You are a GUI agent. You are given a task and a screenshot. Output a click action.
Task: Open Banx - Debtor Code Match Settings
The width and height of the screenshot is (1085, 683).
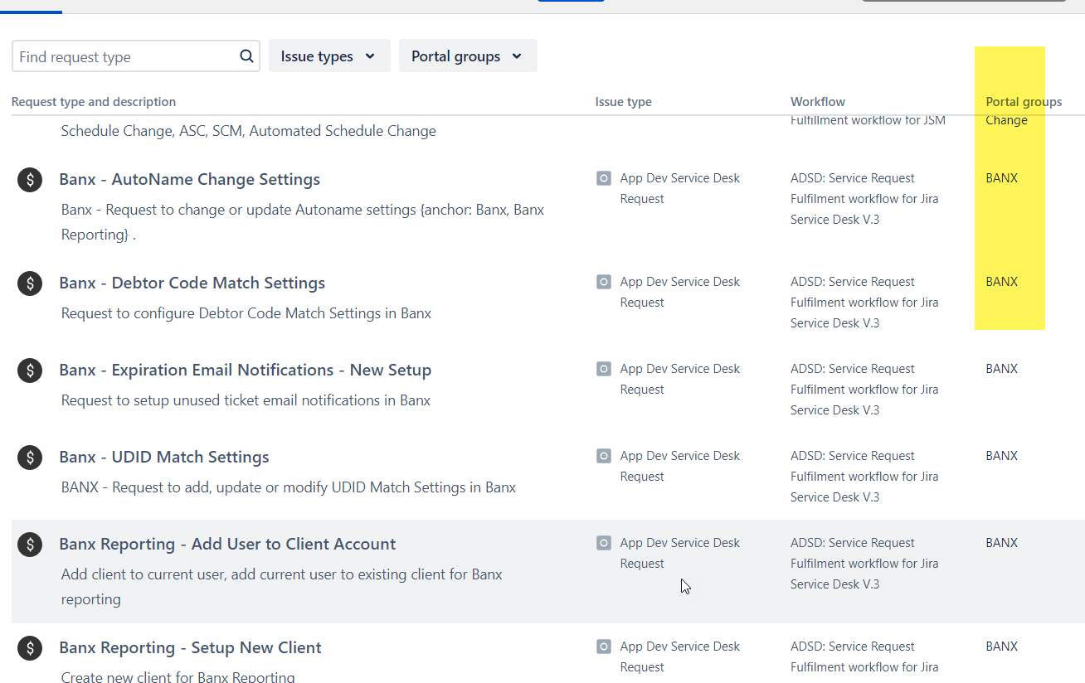[192, 283]
